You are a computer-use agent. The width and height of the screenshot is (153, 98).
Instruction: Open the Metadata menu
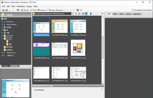click(21, 6)
